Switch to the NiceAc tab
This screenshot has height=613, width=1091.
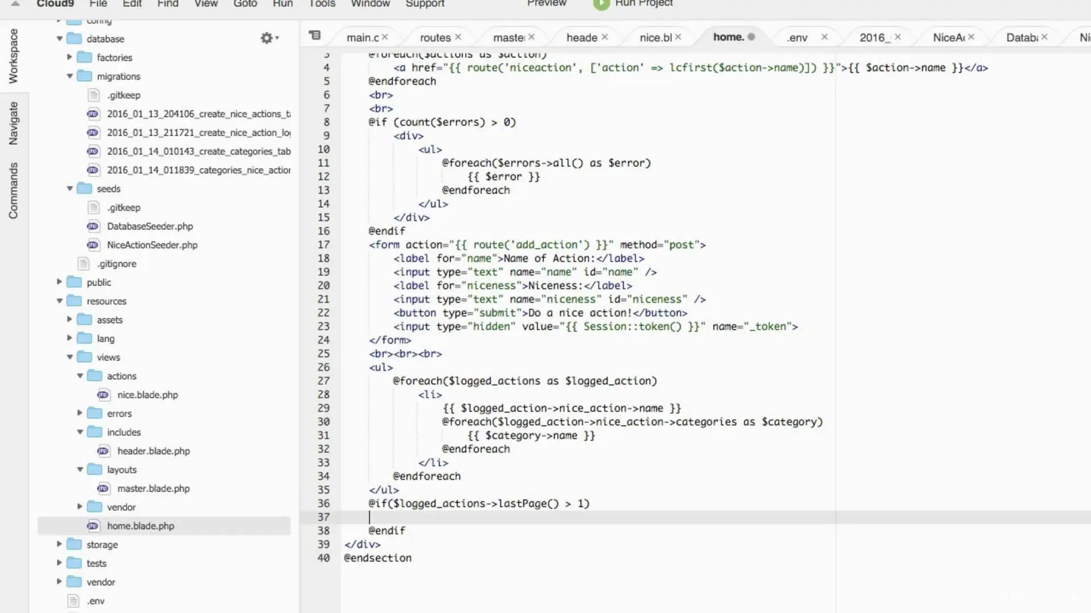pyautogui.click(x=949, y=37)
